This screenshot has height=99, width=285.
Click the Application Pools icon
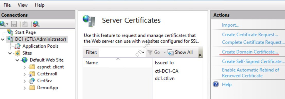coord(18,46)
